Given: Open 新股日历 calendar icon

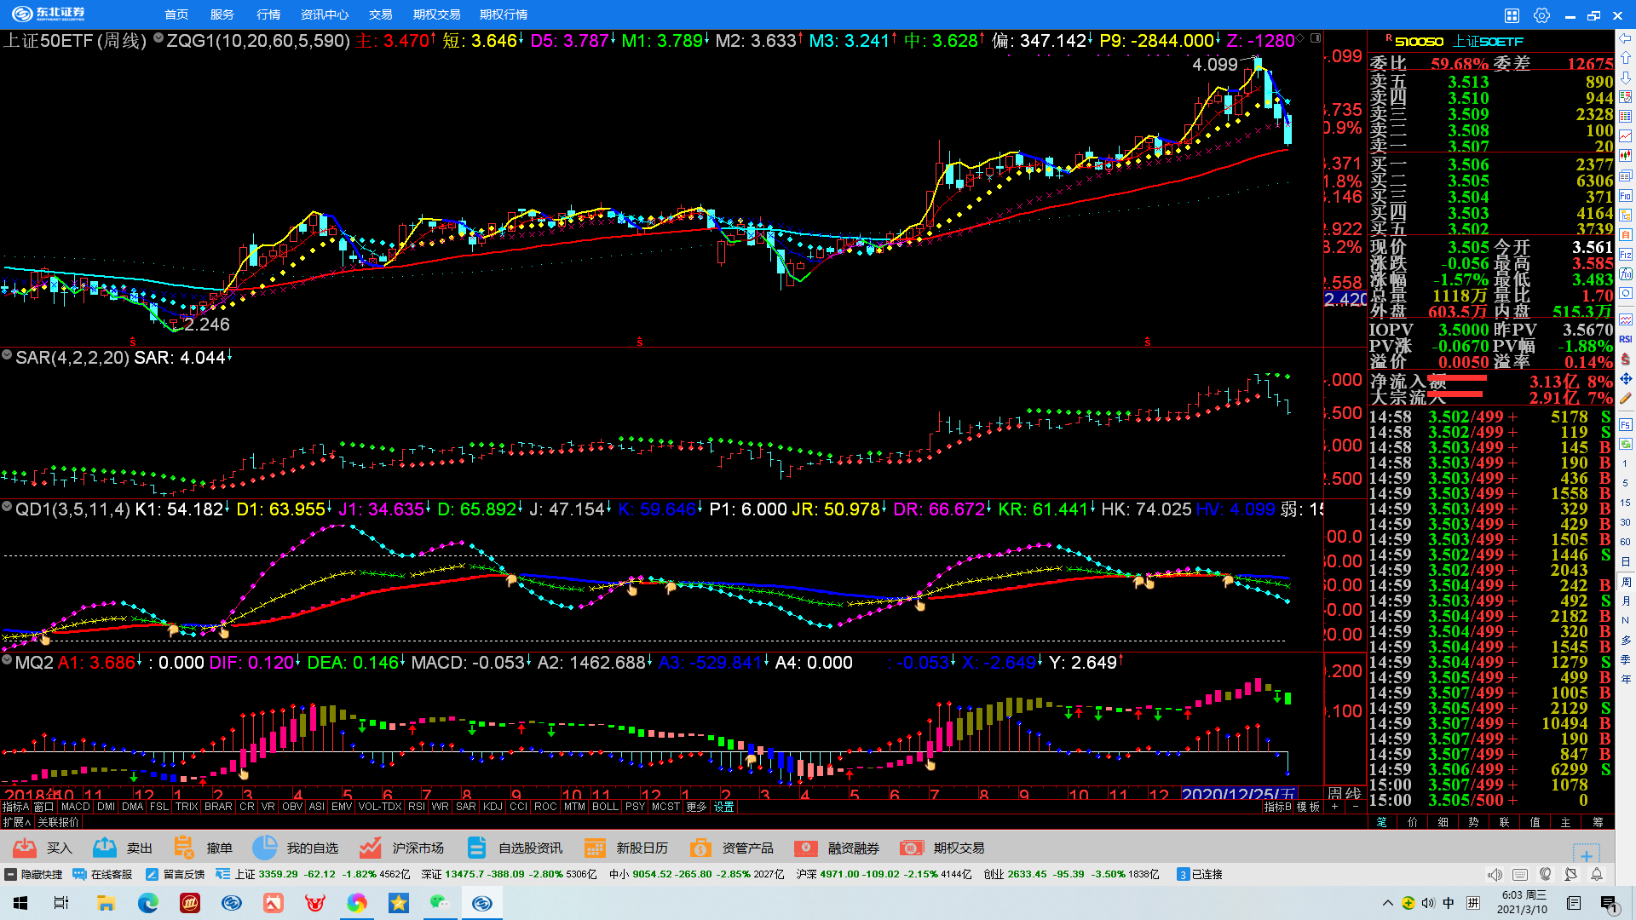Looking at the screenshot, I should click(595, 848).
